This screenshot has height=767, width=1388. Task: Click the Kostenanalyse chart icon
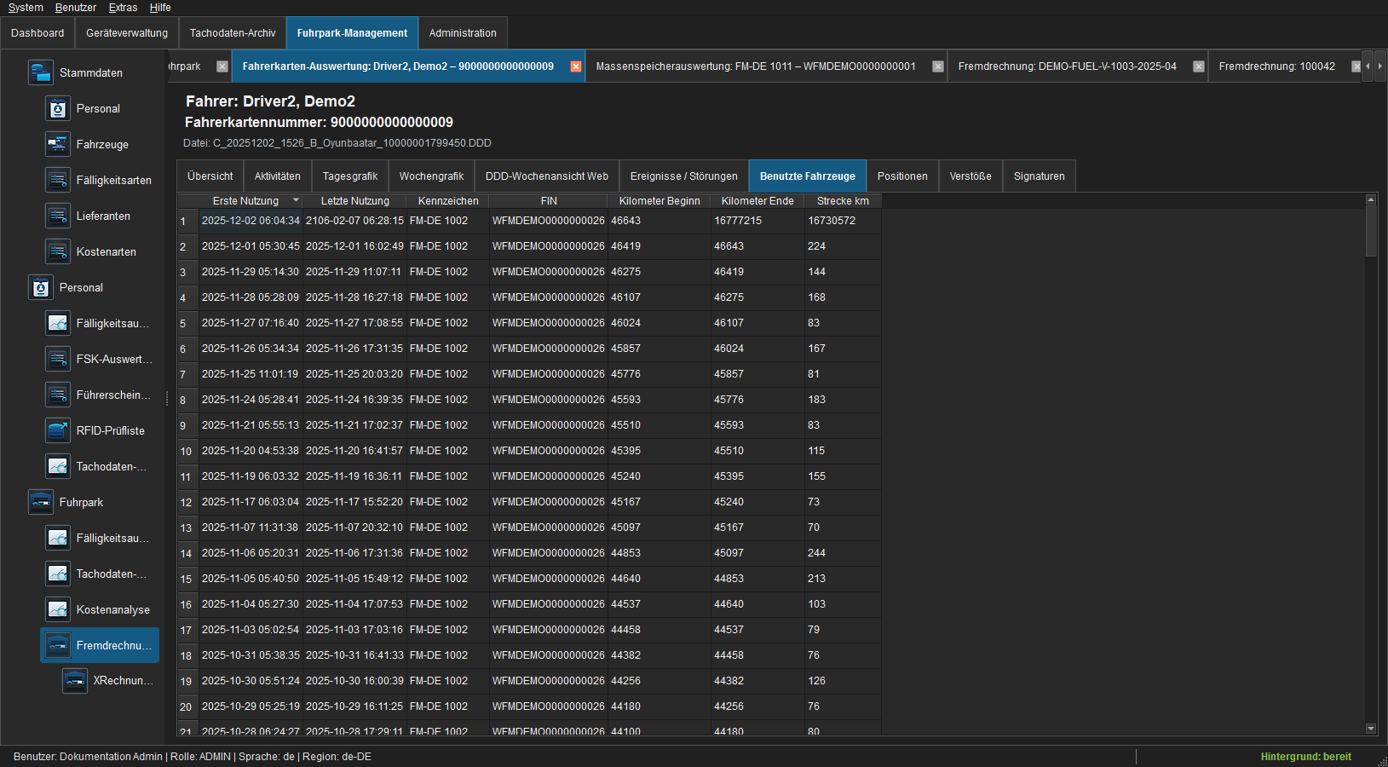57,609
